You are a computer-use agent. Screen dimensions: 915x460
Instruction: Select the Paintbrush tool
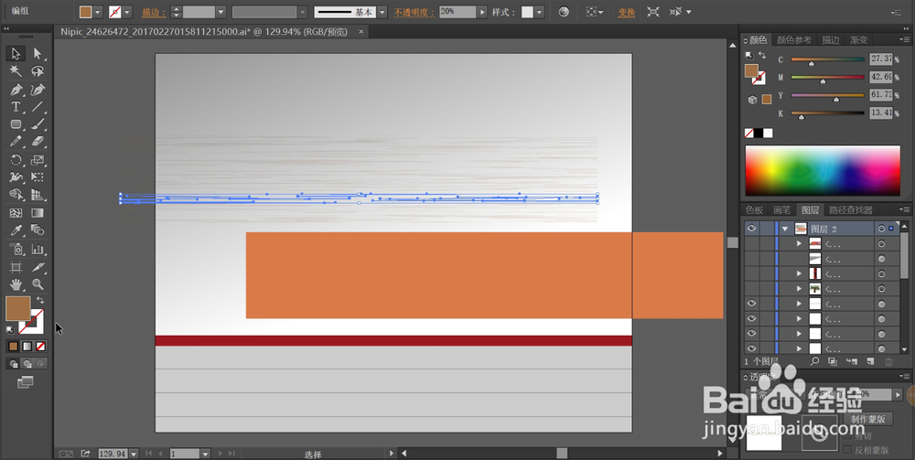click(38, 124)
